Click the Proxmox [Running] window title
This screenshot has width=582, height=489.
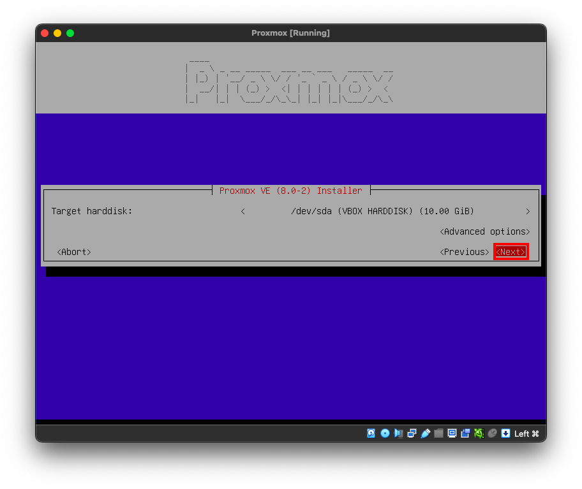290,33
